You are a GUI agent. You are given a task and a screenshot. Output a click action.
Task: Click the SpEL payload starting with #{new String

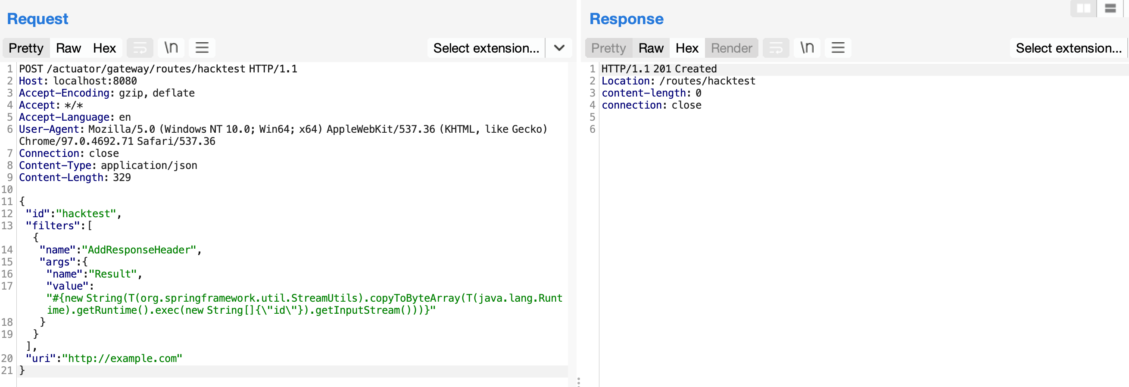(304, 304)
